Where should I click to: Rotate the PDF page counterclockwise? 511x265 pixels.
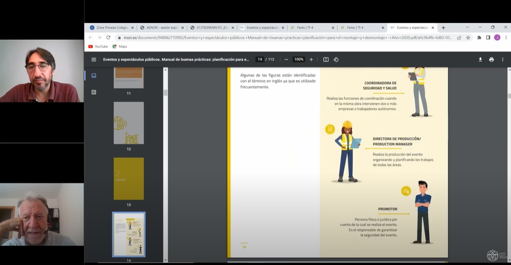click(x=336, y=60)
